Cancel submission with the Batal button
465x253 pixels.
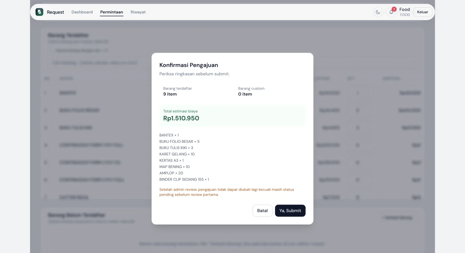(x=262, y=211)
